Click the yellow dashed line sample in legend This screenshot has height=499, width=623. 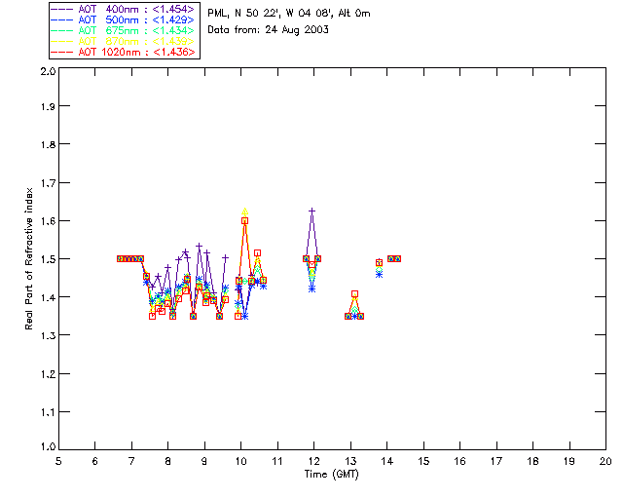[x=62, y=41]
